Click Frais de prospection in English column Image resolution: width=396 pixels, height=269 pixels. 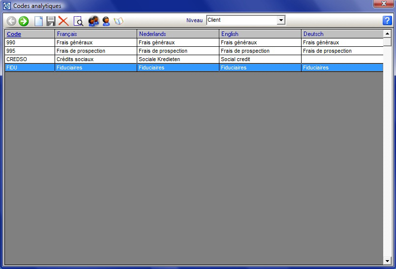tap(260, 51)
